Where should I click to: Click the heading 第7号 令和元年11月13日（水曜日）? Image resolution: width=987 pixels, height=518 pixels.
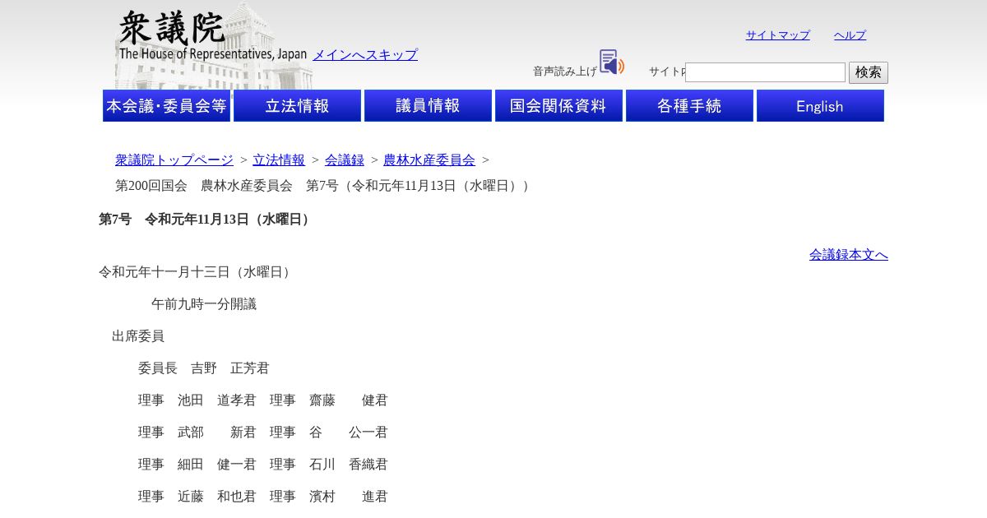206,220
